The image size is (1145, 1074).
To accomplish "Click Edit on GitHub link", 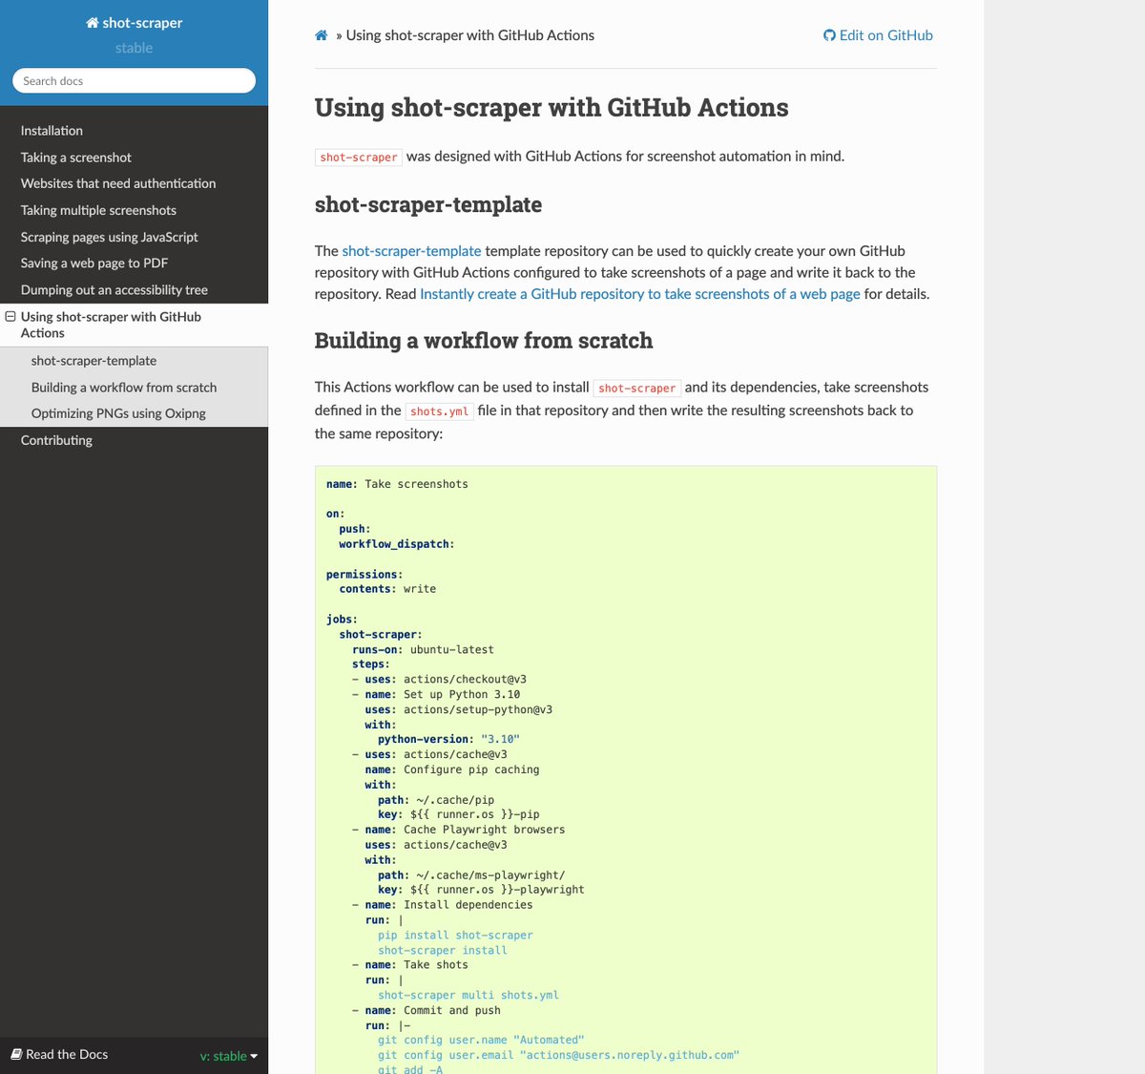I will click(x=878, y=35).
